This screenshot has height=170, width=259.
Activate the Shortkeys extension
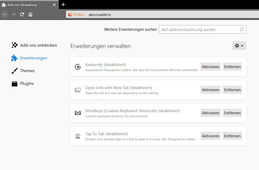pos(211,113)
